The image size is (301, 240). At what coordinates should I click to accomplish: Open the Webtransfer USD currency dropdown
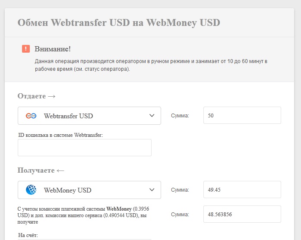89,116
